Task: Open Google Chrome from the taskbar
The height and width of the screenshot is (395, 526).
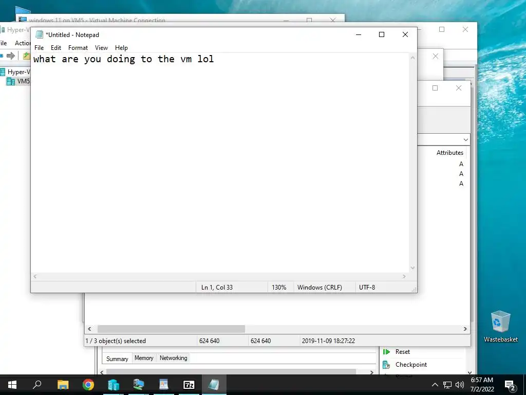Action: tap(88, 385)
